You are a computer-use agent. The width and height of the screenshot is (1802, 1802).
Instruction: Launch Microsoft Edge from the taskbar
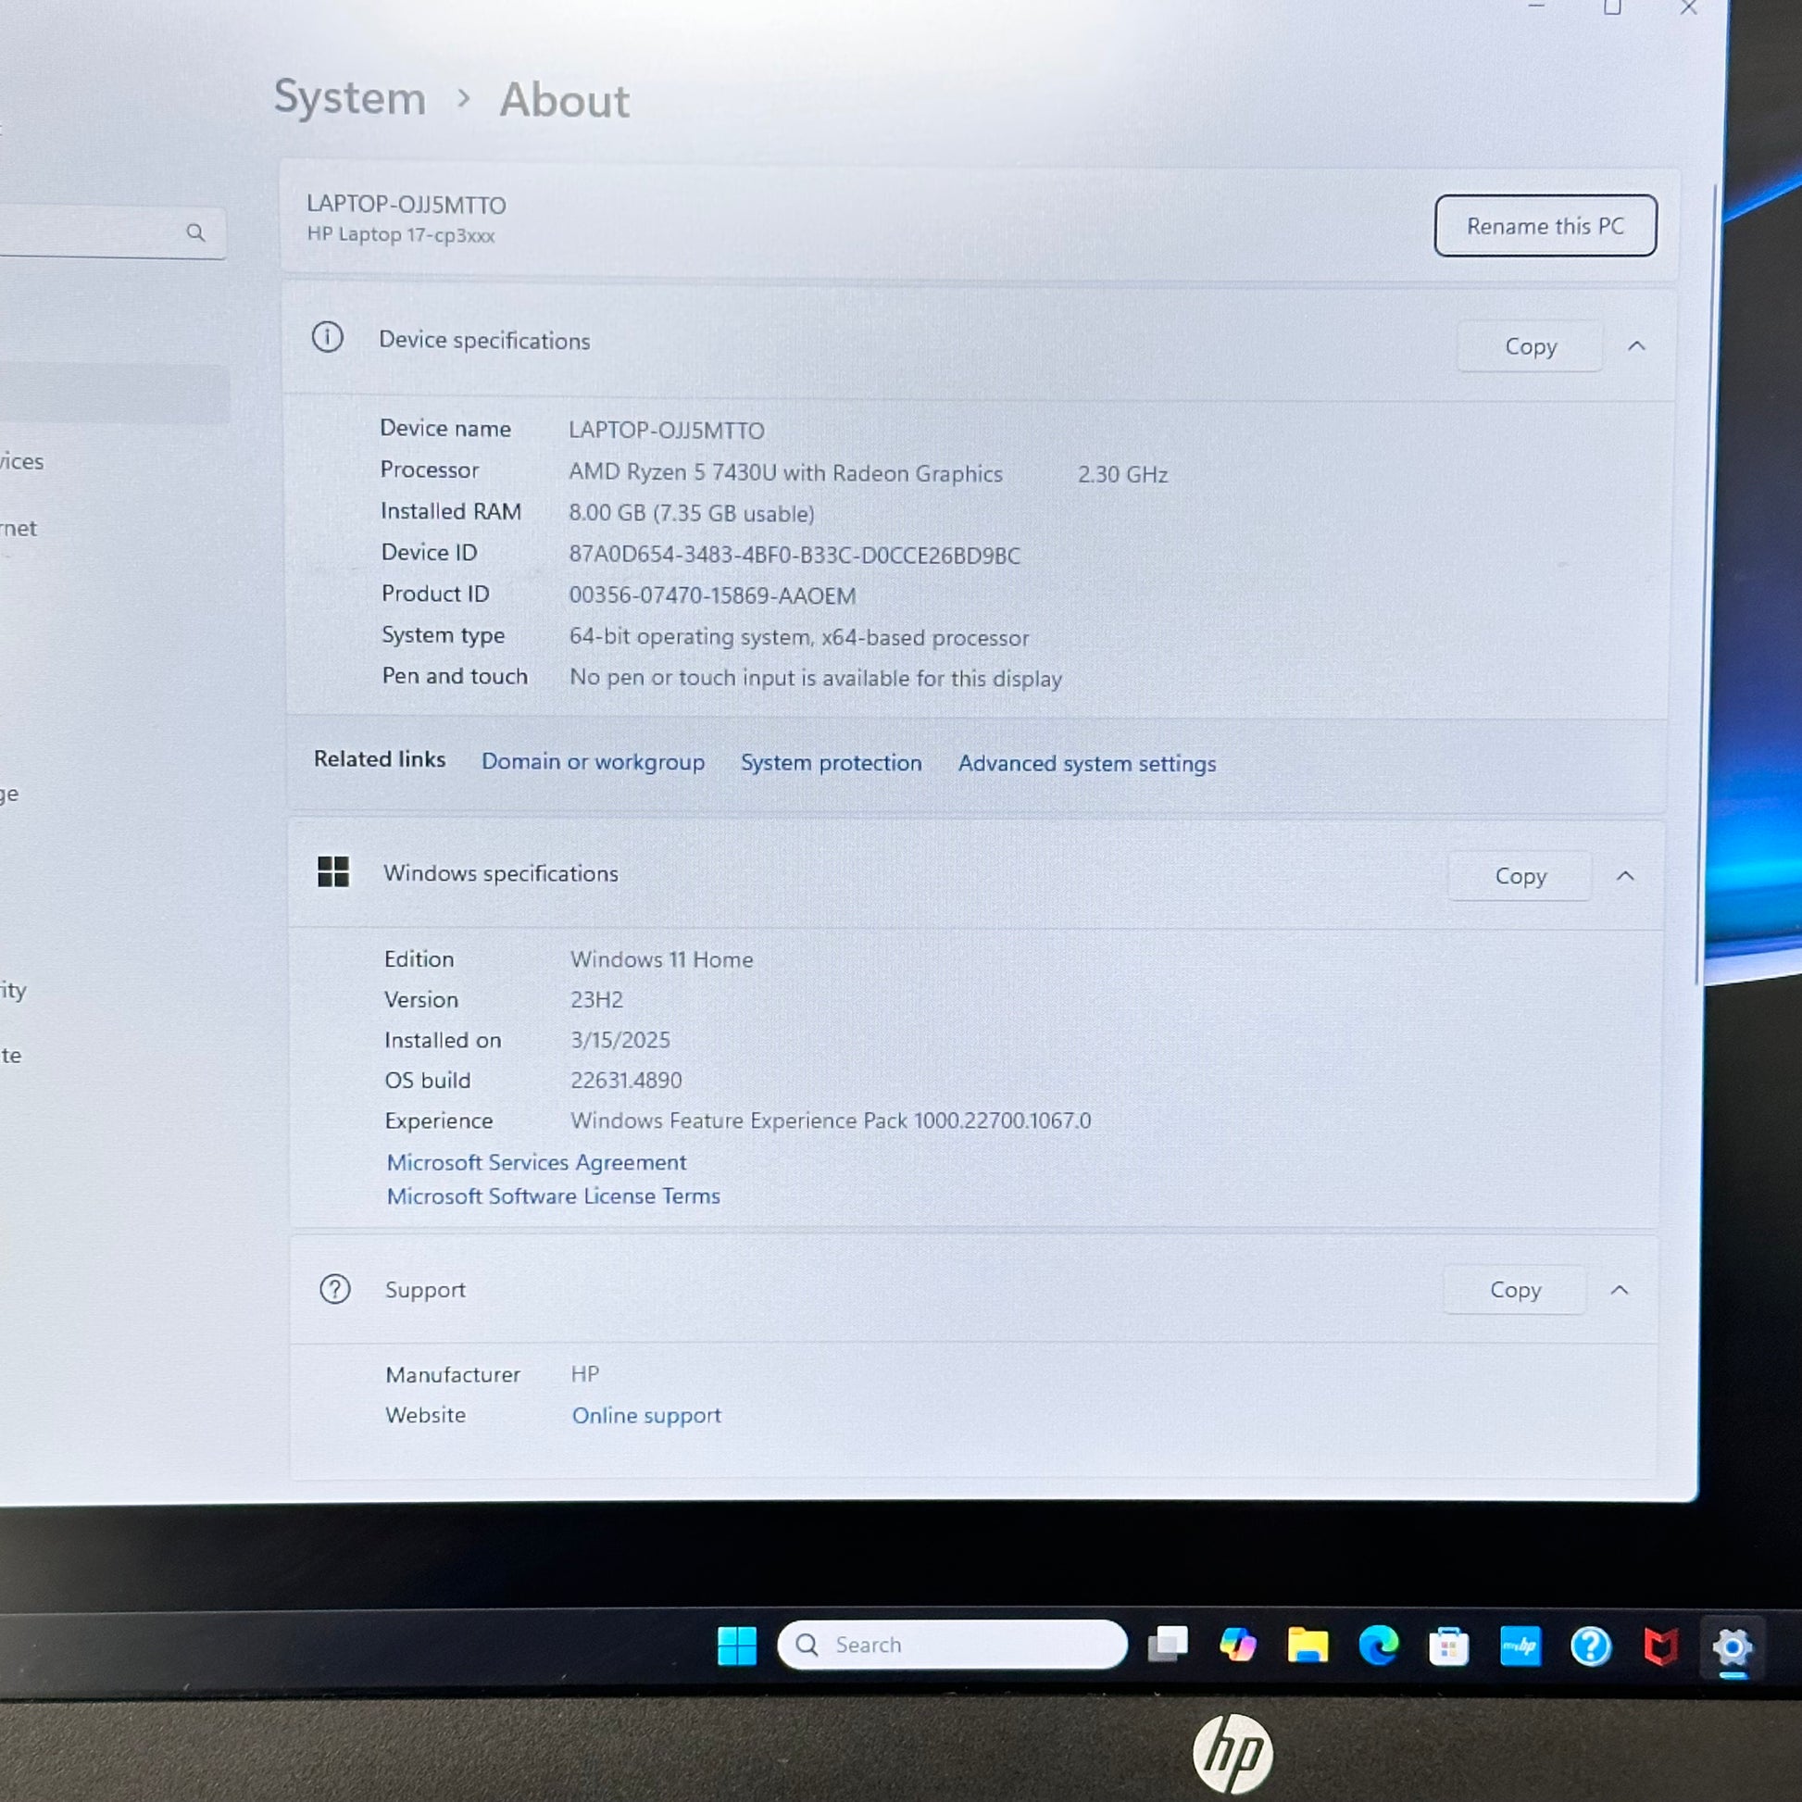click(1379, 1646)
